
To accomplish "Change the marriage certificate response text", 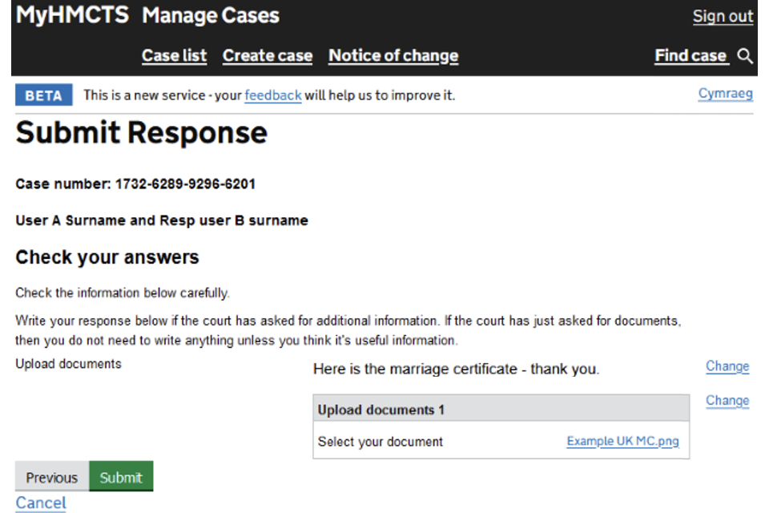I will click(727, 366).
